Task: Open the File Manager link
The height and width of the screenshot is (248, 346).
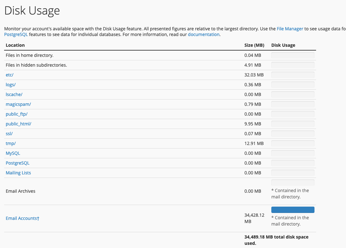Action: (x=290, y=29)
